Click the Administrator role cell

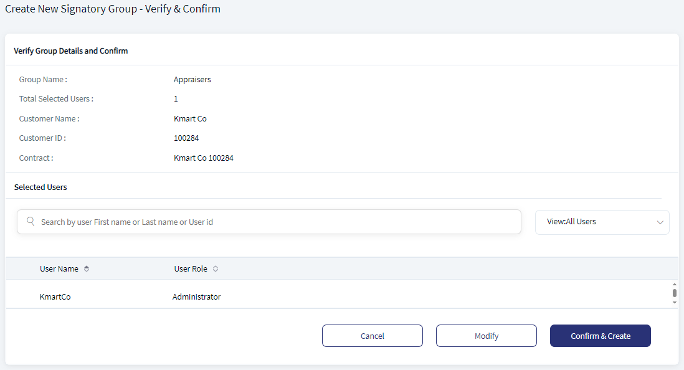pyautogui.click(x=196, y=296)
